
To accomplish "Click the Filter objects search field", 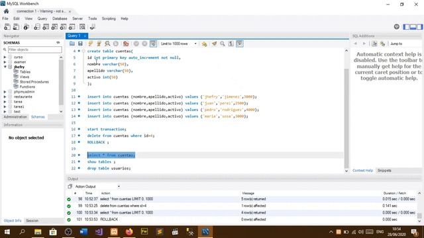I will pos(34,50).
